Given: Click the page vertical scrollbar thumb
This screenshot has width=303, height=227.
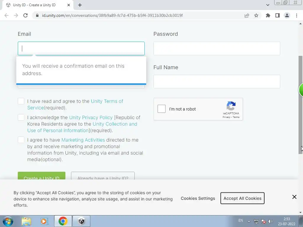Looking at the screenshot, I should click(x=301, y=105).
